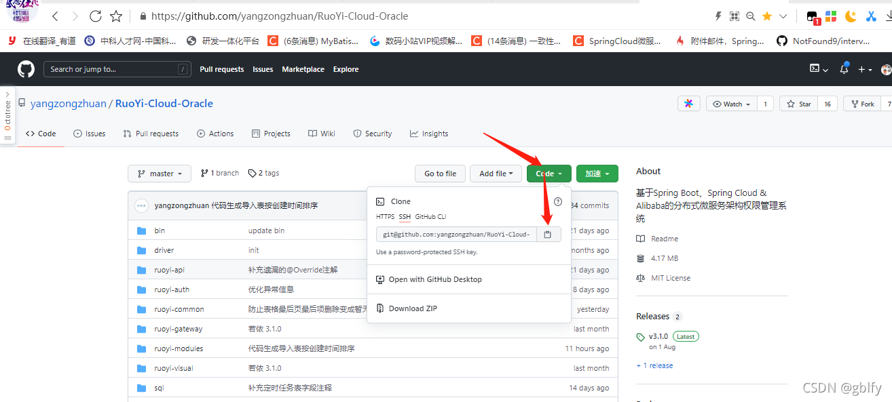The height and width of the screenshot is (402, 892).
Task: Select the GitHub CLI clone option
Action: 430,217
